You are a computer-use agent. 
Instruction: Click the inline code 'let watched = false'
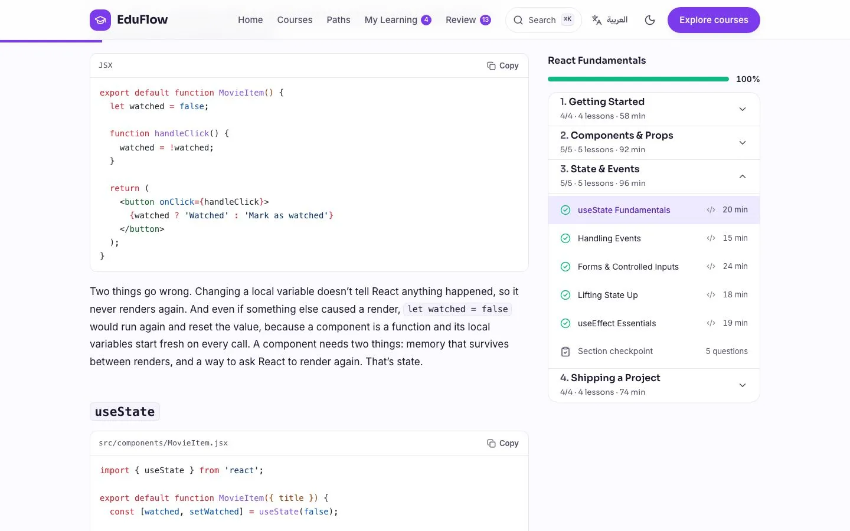click(x=457, y=309)
